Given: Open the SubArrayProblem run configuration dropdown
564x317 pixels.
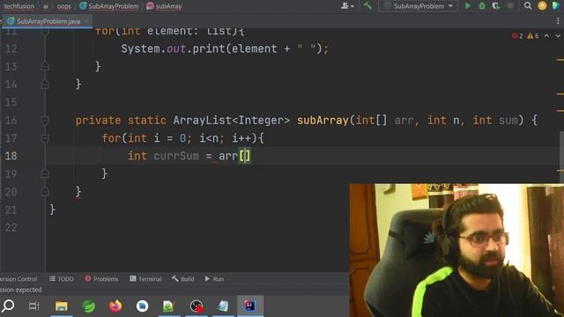Looking at the screenshot, I should coord(418,6).
